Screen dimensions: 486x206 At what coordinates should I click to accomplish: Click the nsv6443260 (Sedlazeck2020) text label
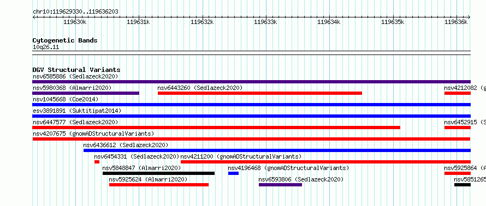click(200, 88)
